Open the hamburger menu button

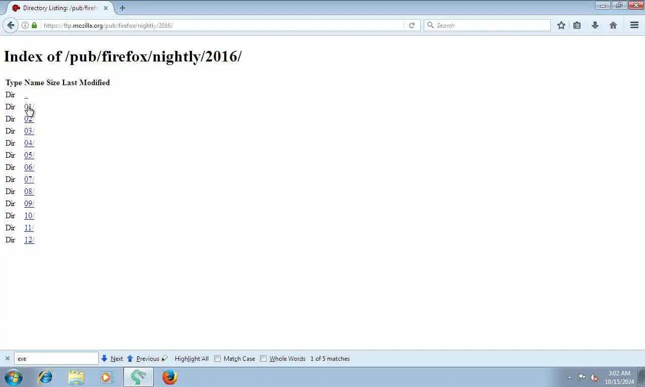pos(634,25)
